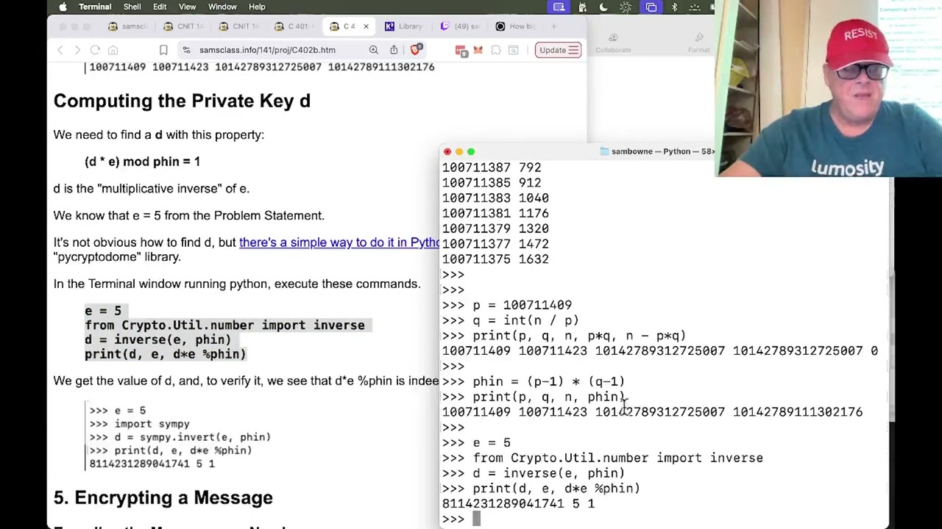Open the View menu
The image size is (942, 529).
point(187,7)
